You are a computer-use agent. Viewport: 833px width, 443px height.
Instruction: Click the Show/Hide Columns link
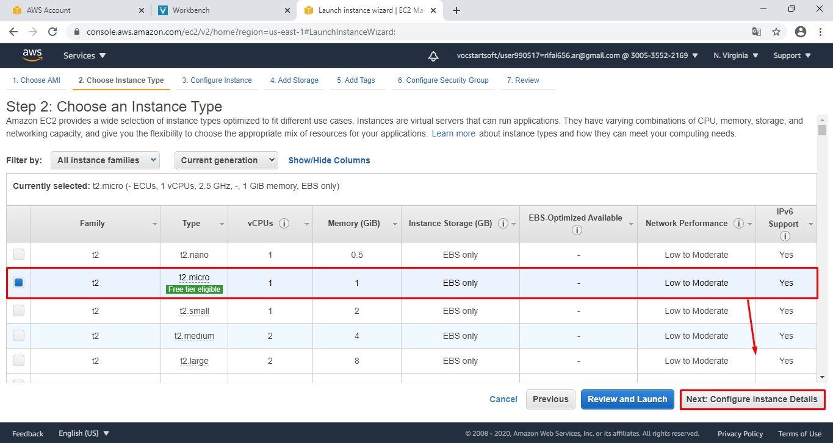click(x=329, y=160)
